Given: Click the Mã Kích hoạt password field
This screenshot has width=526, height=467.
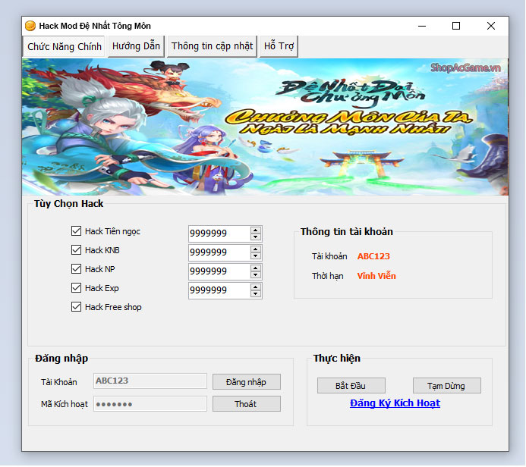Looking at the screenshot, I should (x=150, y=403).
